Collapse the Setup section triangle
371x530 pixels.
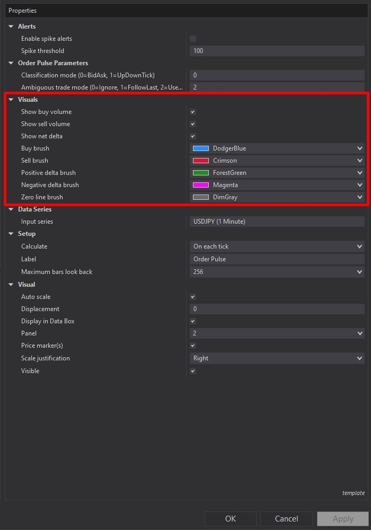click(x=11, y=234)
